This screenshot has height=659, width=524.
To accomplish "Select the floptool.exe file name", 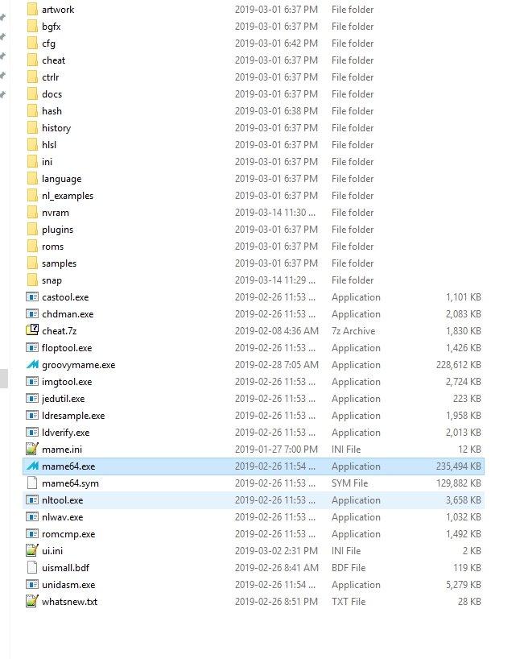I will tap(67, 348).
